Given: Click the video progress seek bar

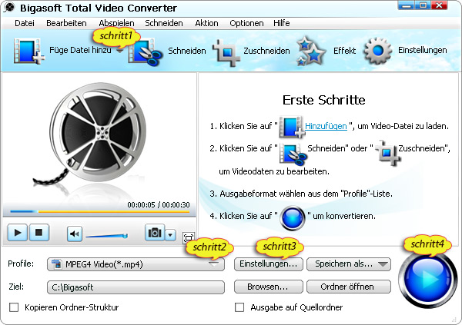Looking at the screenshot, I should (x=99, y=211).
